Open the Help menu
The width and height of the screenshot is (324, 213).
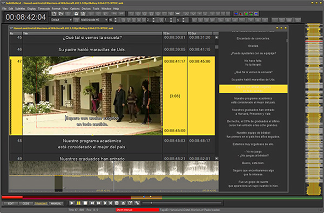(x=116, y=9)
